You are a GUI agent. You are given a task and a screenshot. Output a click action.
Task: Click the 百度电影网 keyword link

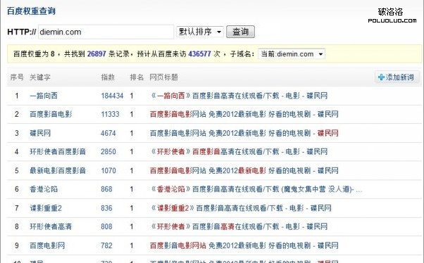click(x=47, y=245)
